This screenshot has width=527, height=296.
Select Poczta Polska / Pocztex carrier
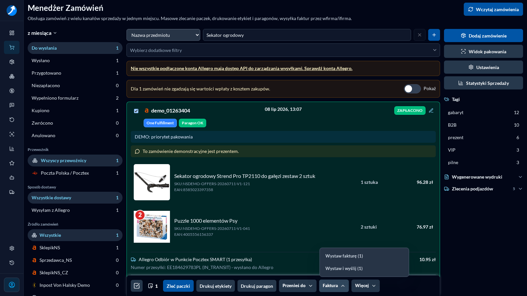coord(75,173)
